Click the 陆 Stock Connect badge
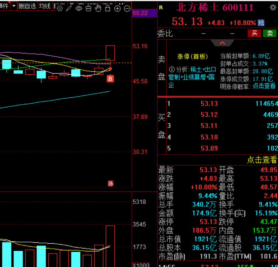This screenshot has width=278, height=267. coord(261,23)
